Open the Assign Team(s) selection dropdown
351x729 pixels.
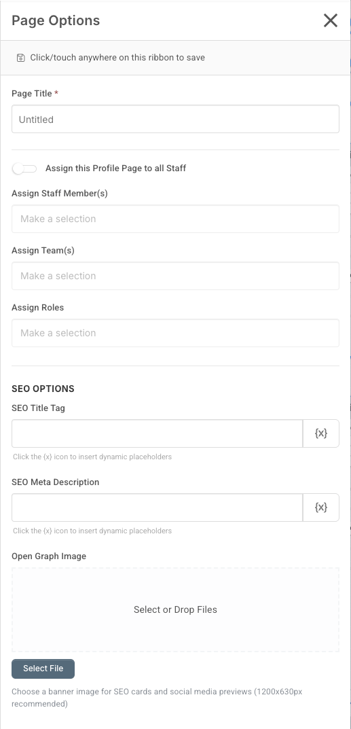click(x=175, y=276)
